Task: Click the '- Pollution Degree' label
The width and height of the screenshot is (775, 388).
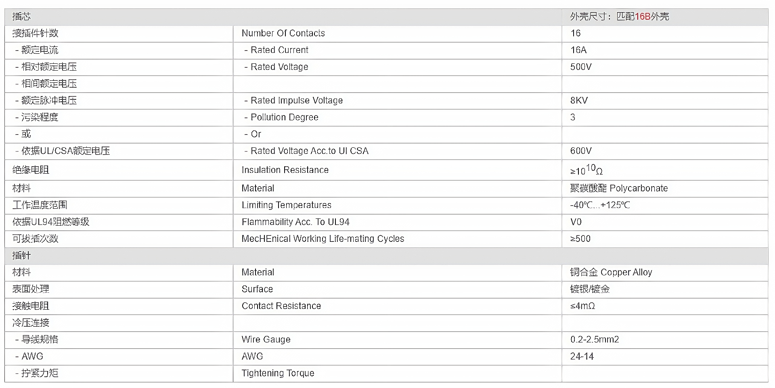Action: coord(281,117)
